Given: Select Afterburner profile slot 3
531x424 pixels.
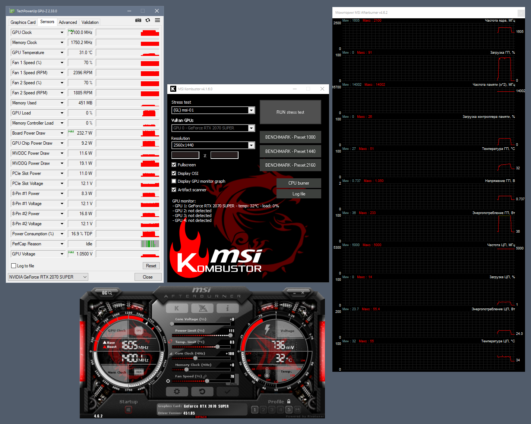Looking at the screenshot, I should coord(272,410).
